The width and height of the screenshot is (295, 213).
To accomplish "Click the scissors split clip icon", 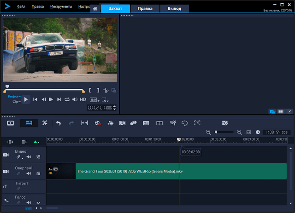I will [106, 91].
